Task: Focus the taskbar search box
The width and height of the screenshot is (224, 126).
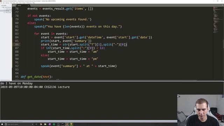Action: tap(19, 124)
